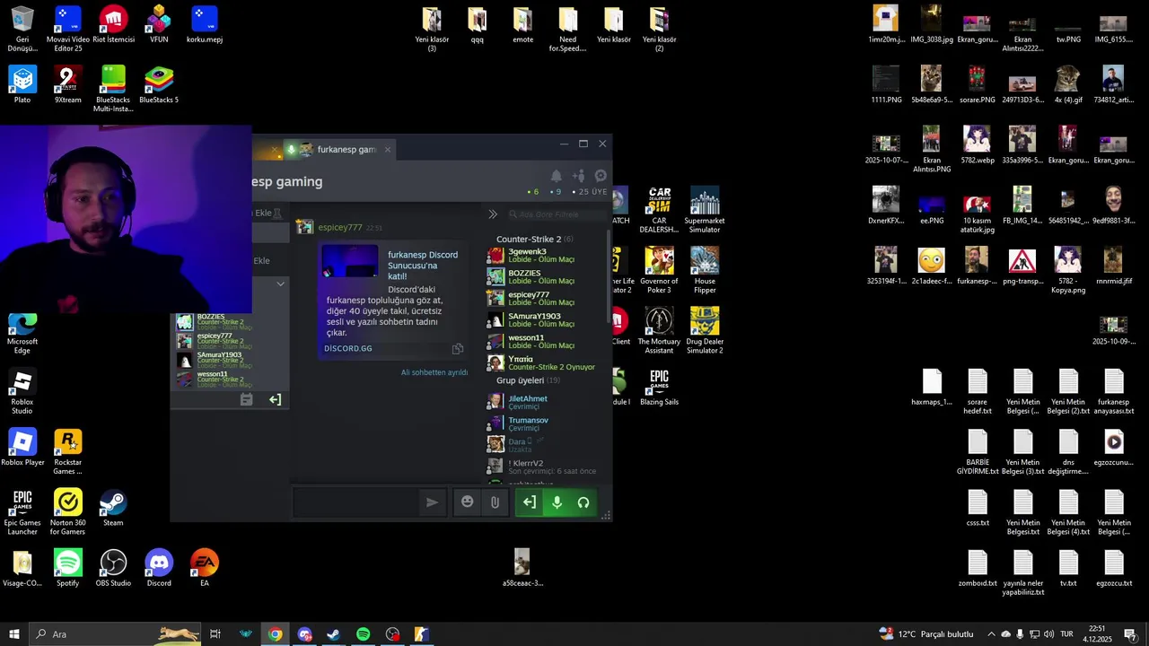Open Steam from the taskbar
This screenshot has width=1149, height=646.
[x=333, y=634]
